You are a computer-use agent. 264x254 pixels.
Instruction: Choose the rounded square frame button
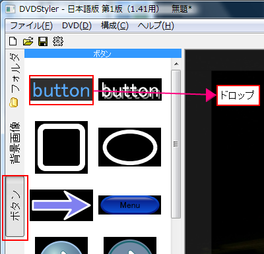pos(61,147)
